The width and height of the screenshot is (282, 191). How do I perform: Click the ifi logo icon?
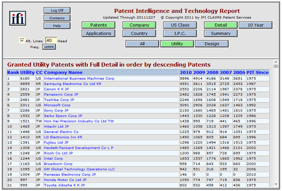click(17, 18)
